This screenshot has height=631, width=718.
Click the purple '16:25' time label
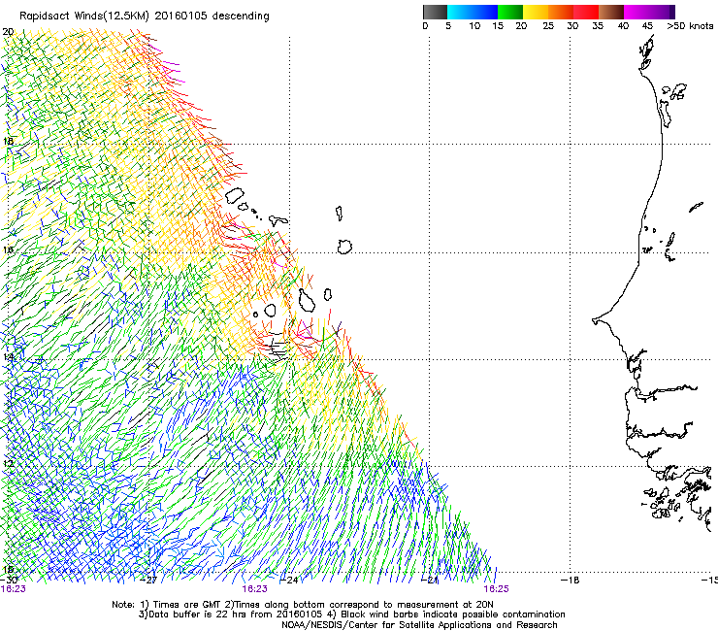point(497,589)
